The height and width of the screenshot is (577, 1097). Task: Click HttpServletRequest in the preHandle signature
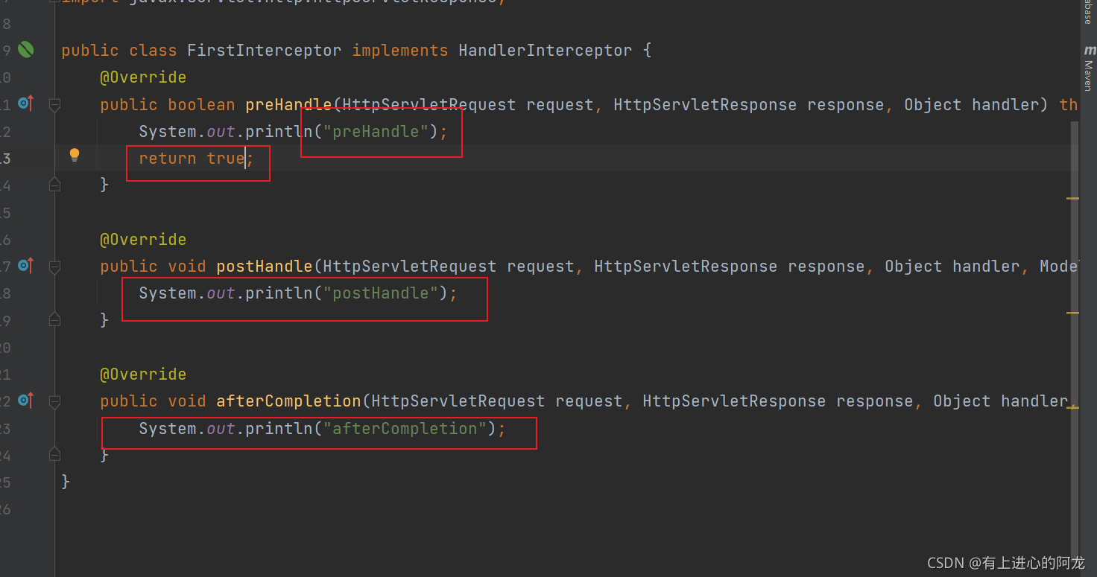[429, 105]
